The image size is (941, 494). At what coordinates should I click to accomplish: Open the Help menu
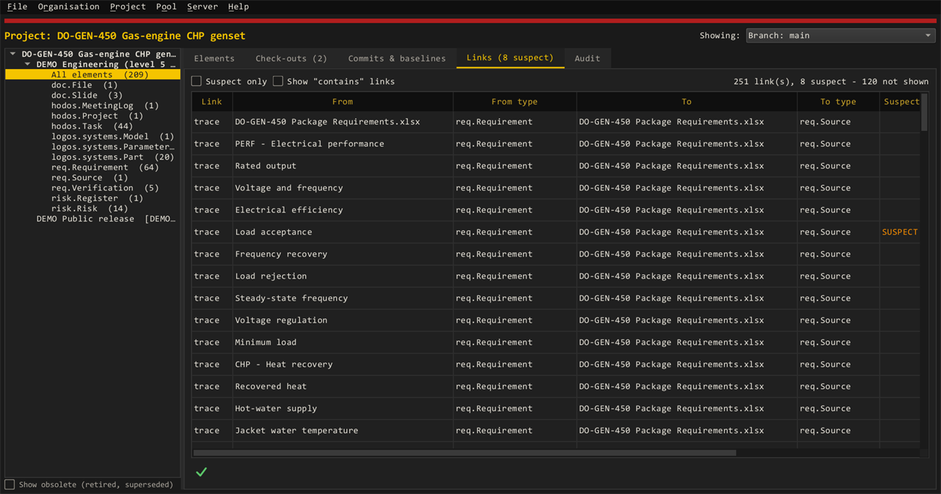(x=238, y=7)
